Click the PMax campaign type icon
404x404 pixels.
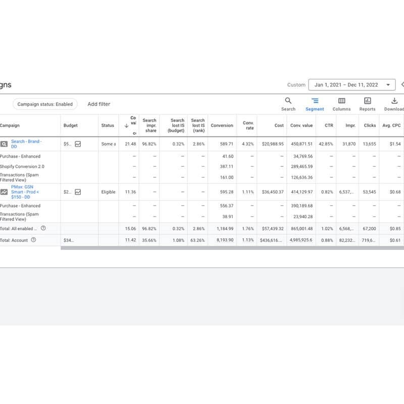[4, 192]
